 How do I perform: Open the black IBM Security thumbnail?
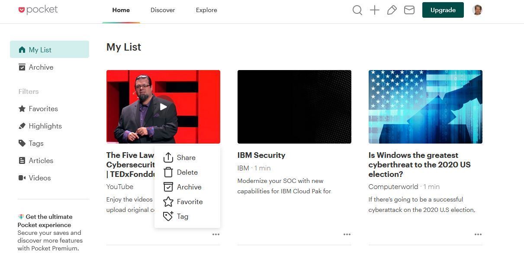[294, 107]
